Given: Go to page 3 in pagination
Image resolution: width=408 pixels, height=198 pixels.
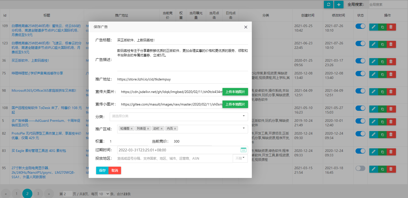Looking at the screenshot, I should (x=38, y=193).
